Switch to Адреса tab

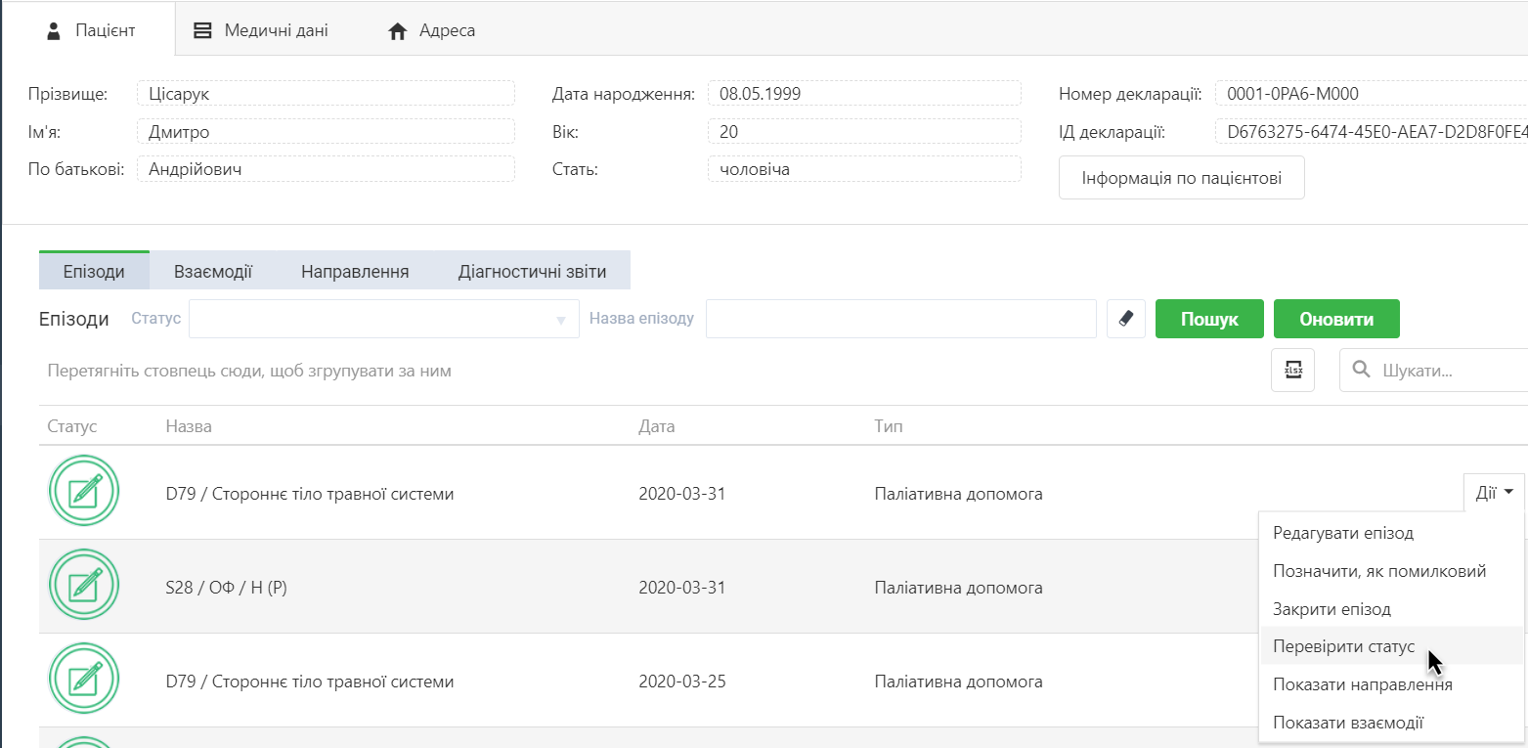click(431, 30)
